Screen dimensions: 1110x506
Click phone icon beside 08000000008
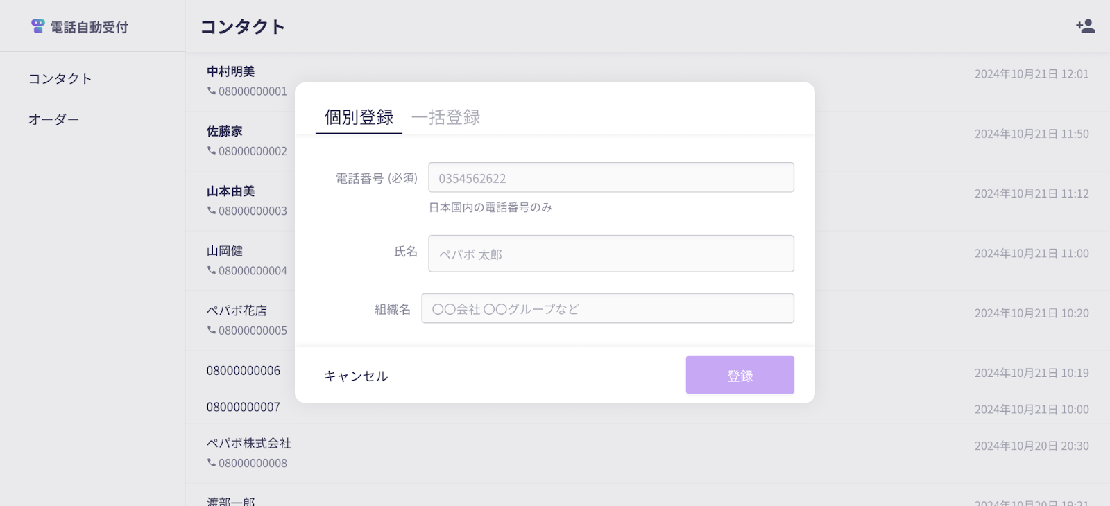(212, 462)
